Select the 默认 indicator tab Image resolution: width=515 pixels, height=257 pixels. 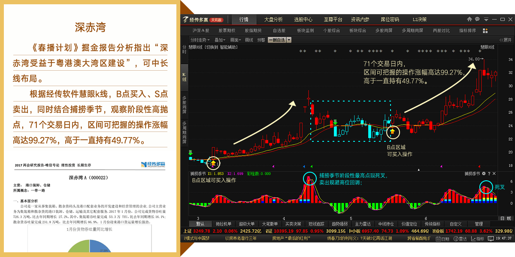click(201, 224)
